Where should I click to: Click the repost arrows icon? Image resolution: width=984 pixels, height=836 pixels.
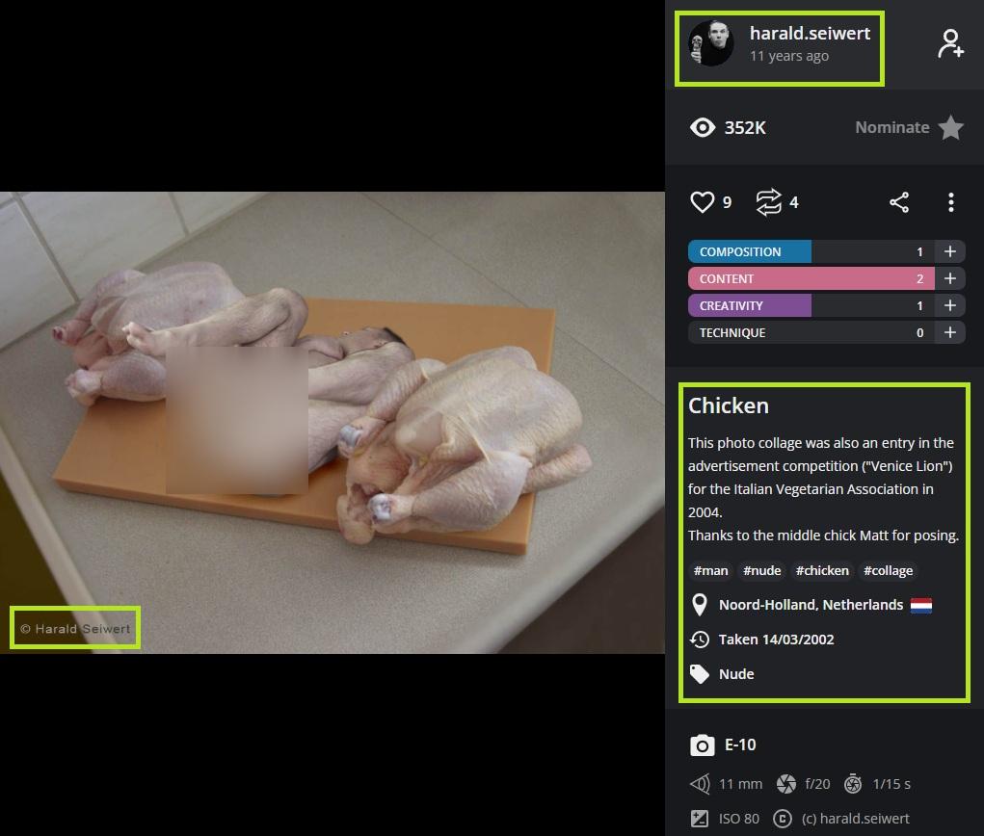[768, 202]
